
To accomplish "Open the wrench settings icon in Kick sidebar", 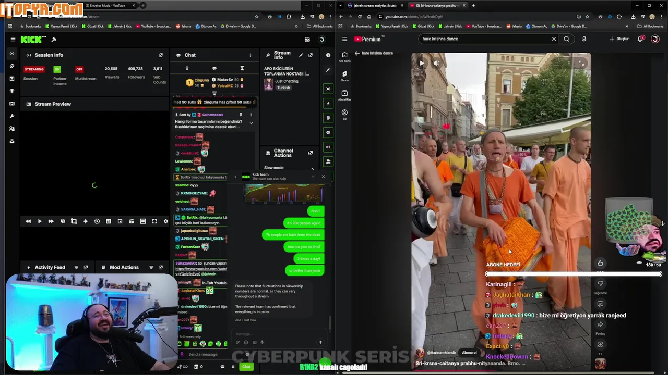I will pyautogui.click(x=12, y=116).
